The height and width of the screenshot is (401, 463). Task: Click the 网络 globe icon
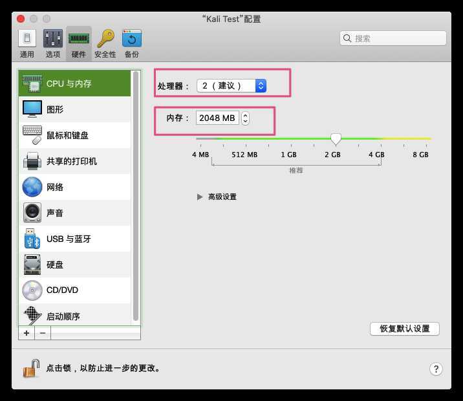click(32, 187)
